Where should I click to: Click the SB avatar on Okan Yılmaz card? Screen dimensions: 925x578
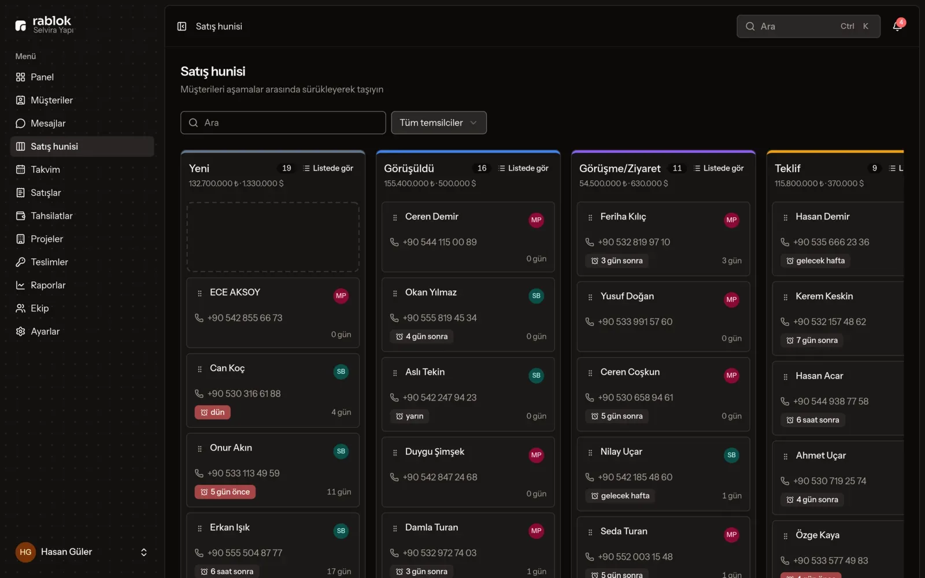click(536, 296)
